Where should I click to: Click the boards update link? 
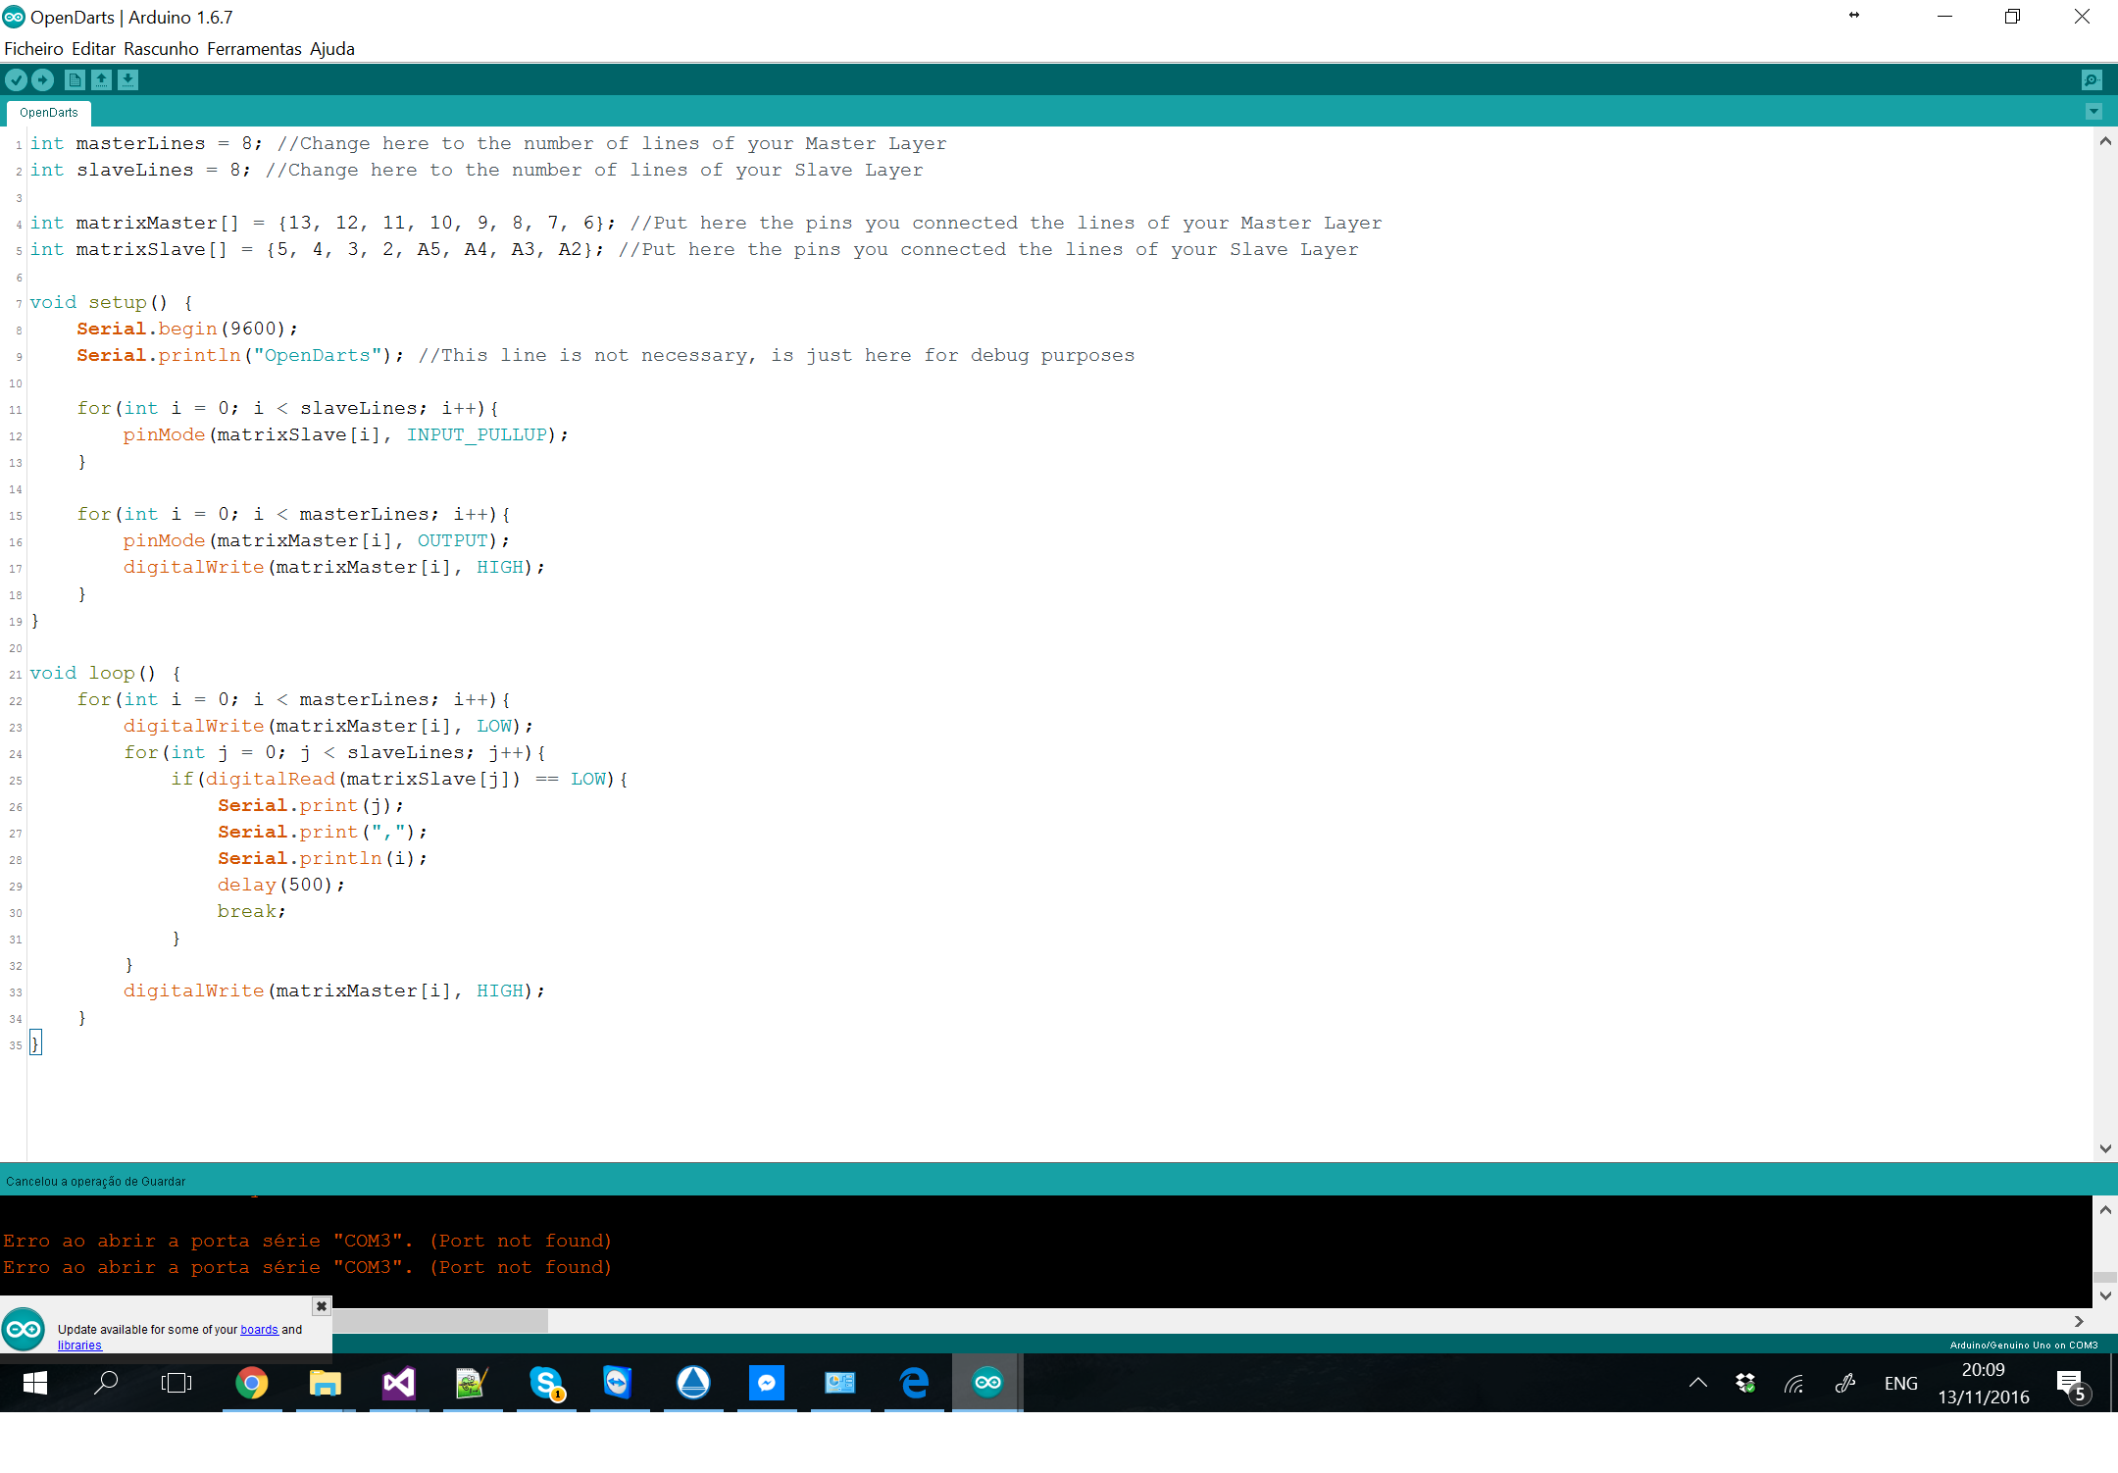(x=259, y=1330)
